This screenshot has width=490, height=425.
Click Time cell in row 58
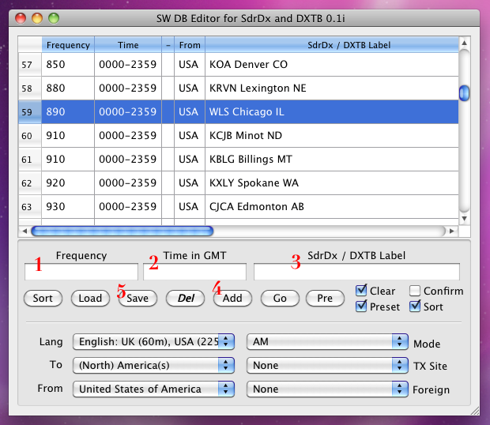tap(128, 88)
